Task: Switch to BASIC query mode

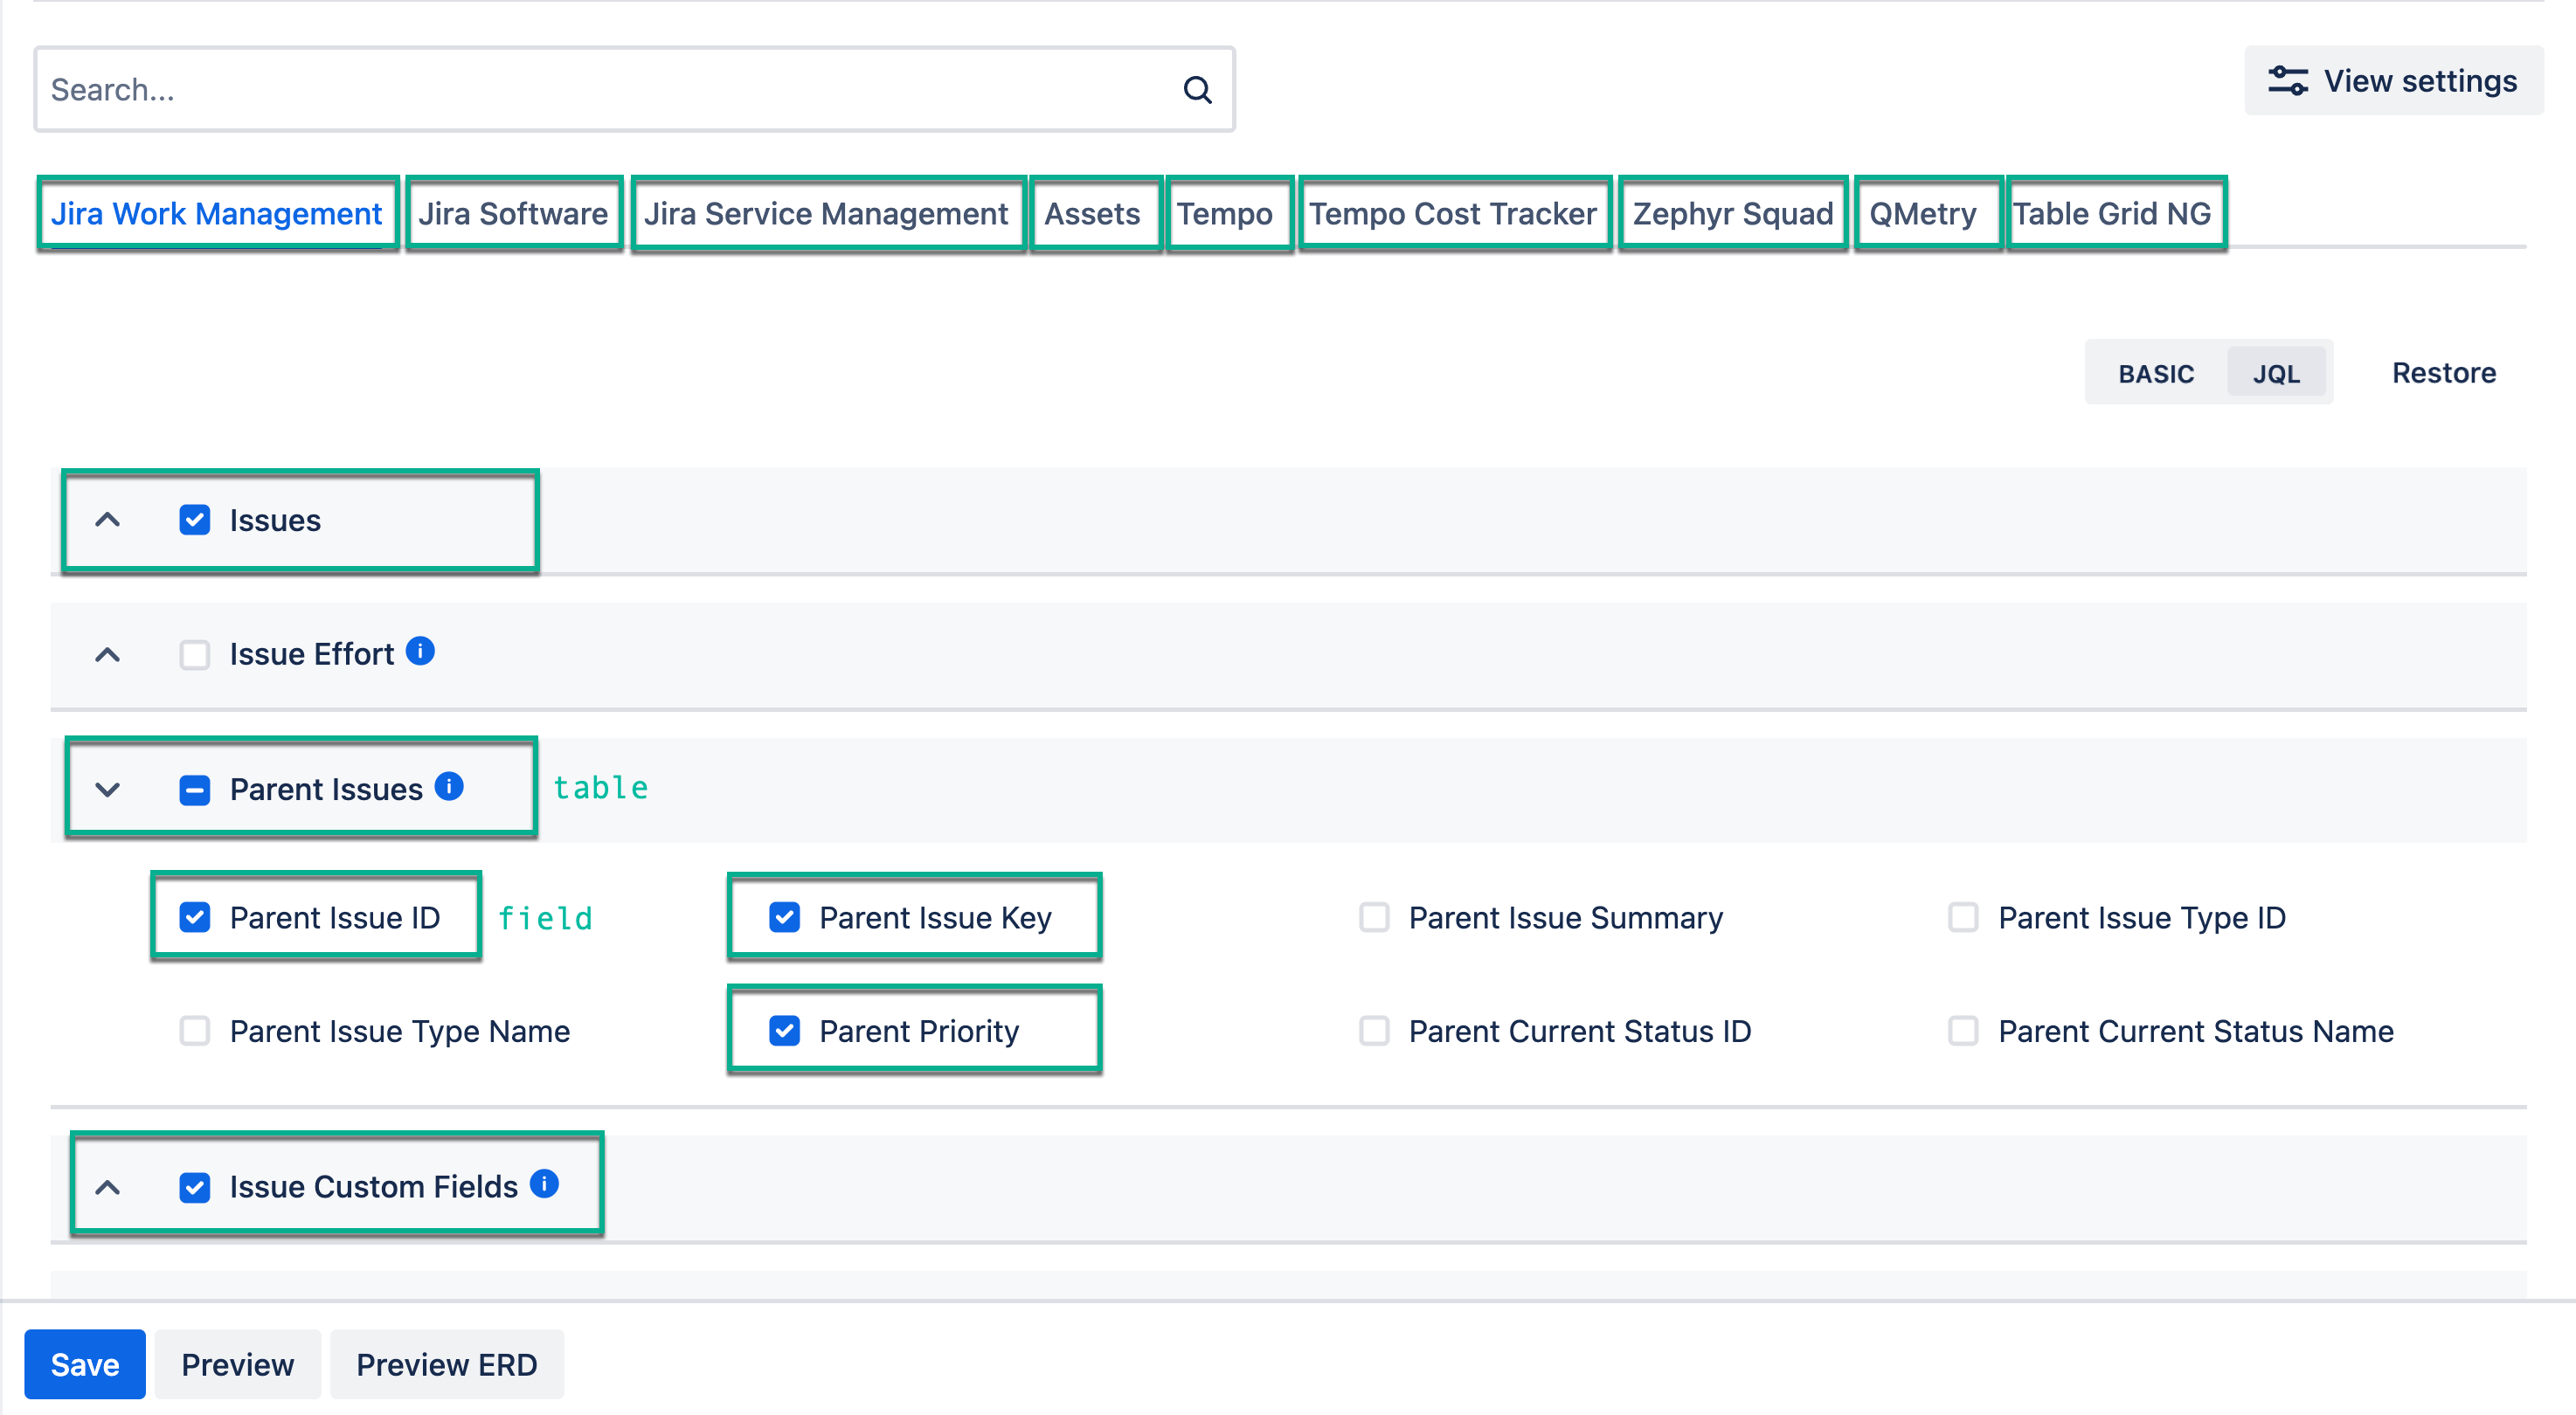Action: 2156,372
